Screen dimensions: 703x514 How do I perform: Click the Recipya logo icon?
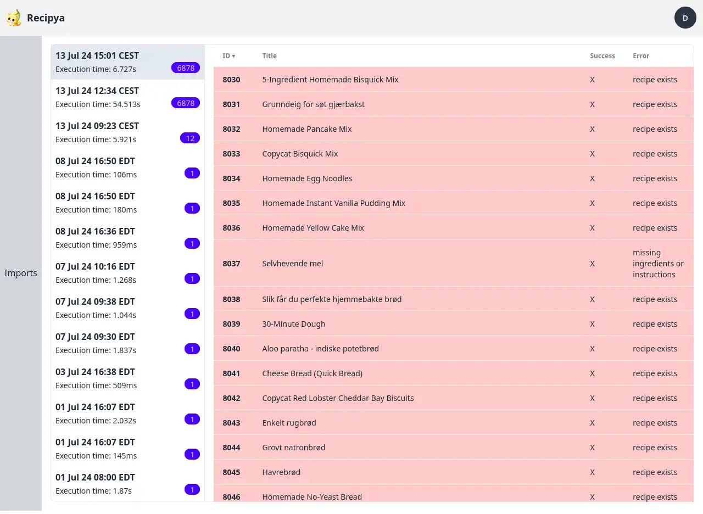(x=14, y=18)
